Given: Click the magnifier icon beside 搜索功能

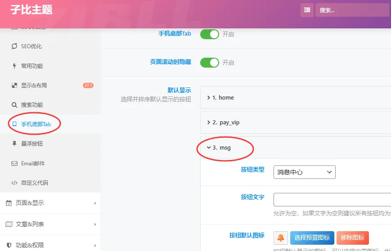Looking at the screenshot, I should point(14,105).
